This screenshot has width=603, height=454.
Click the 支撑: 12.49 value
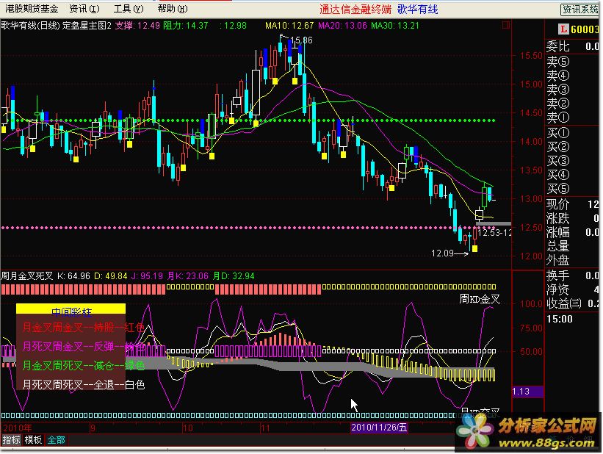(x=137, y=26)
